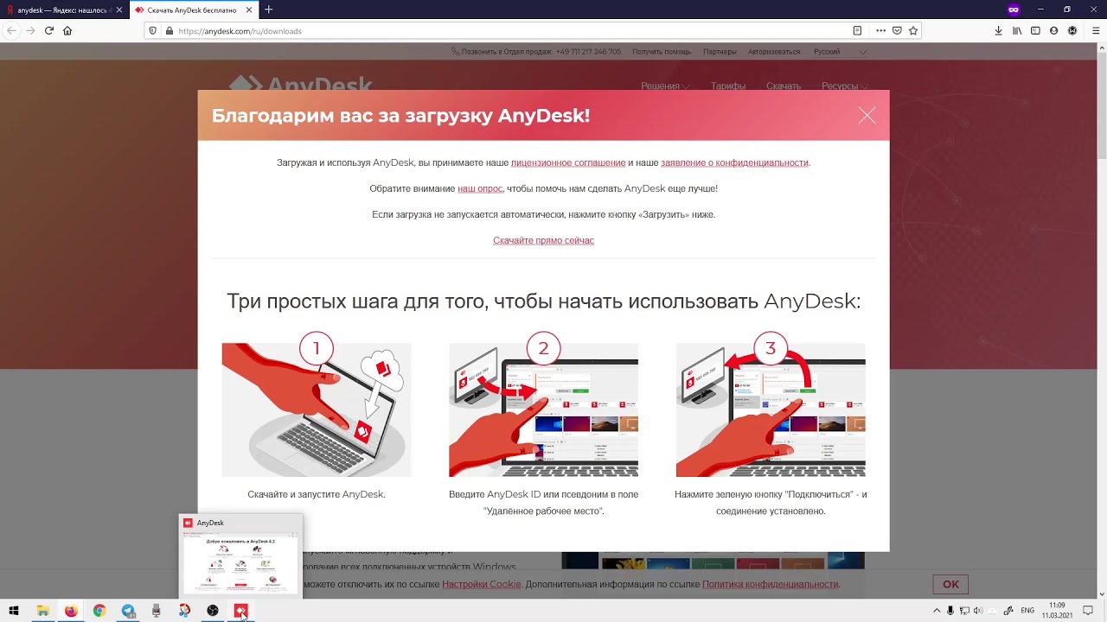This screenshot has width=1107, height=622.
Task: Go forward in browser history
Action: (x=30, y=30)
